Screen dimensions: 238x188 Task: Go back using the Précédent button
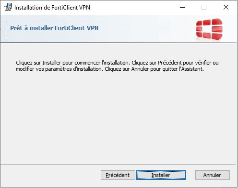[118, 175]
